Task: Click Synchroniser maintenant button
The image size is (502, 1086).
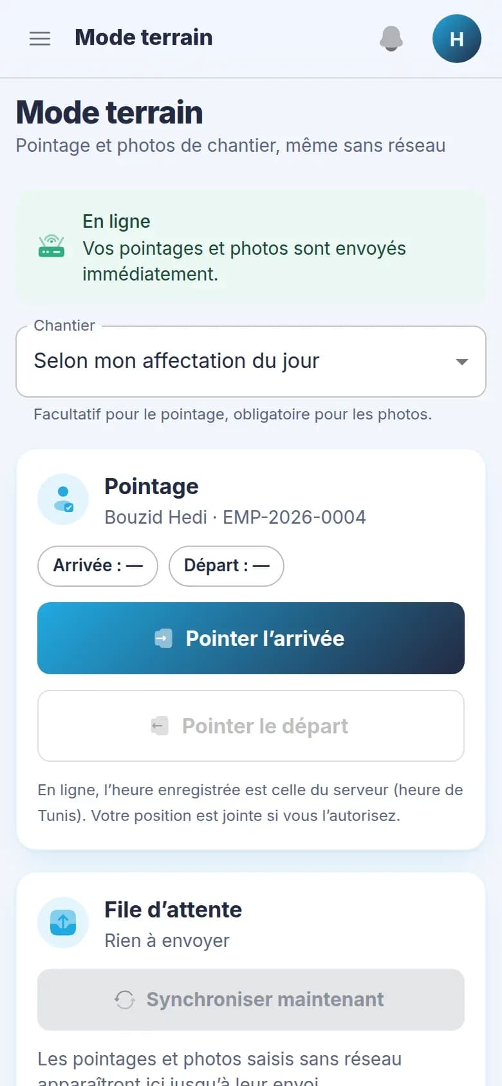Action: [x=251, y=1000]
